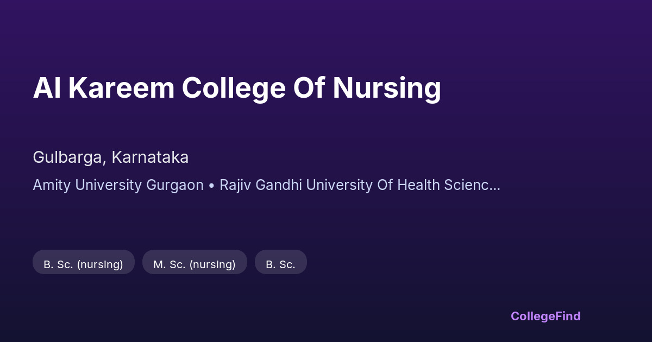Click the word "Amity" in affiliations

coord(52,185)
